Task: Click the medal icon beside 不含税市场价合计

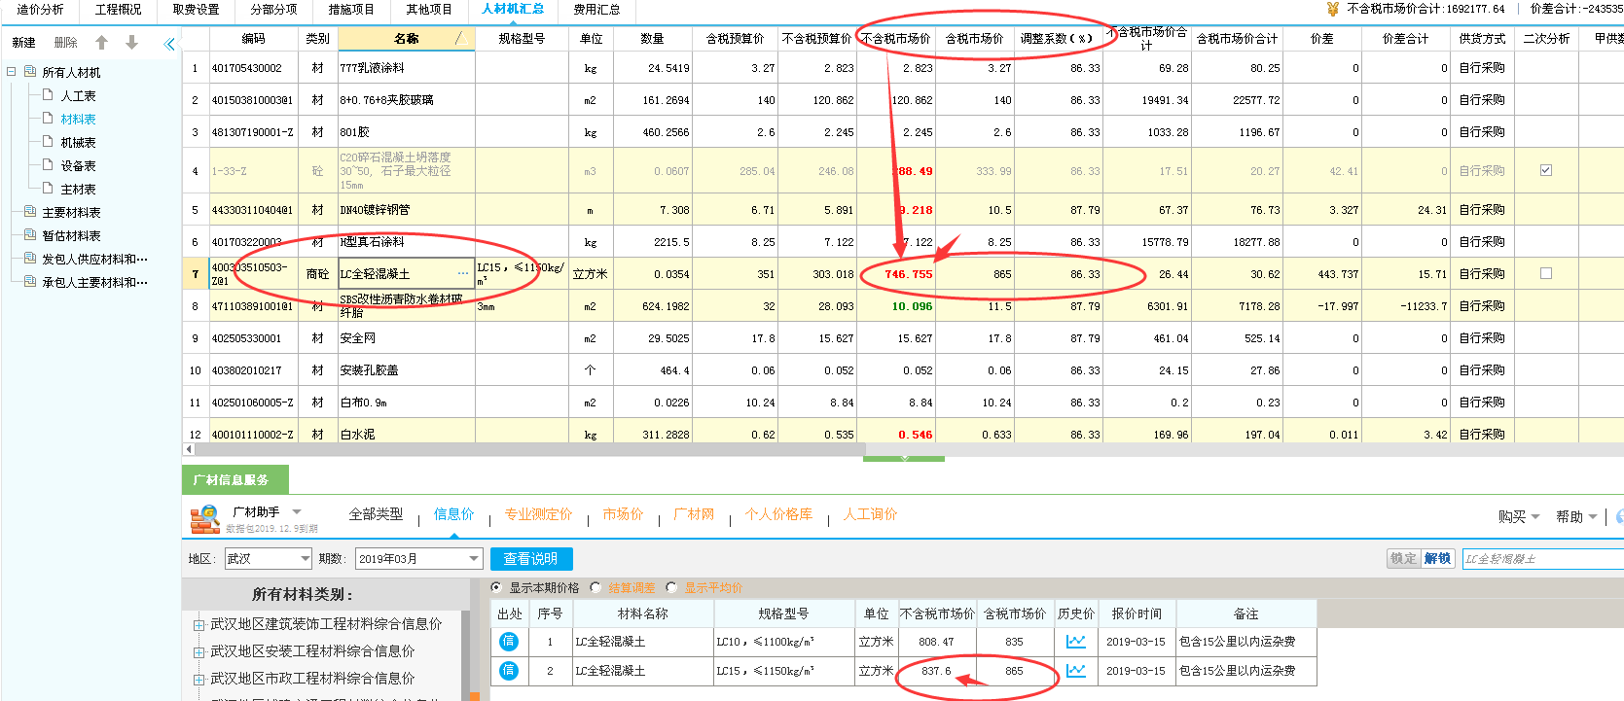Action: click(x=1332, y=9)
